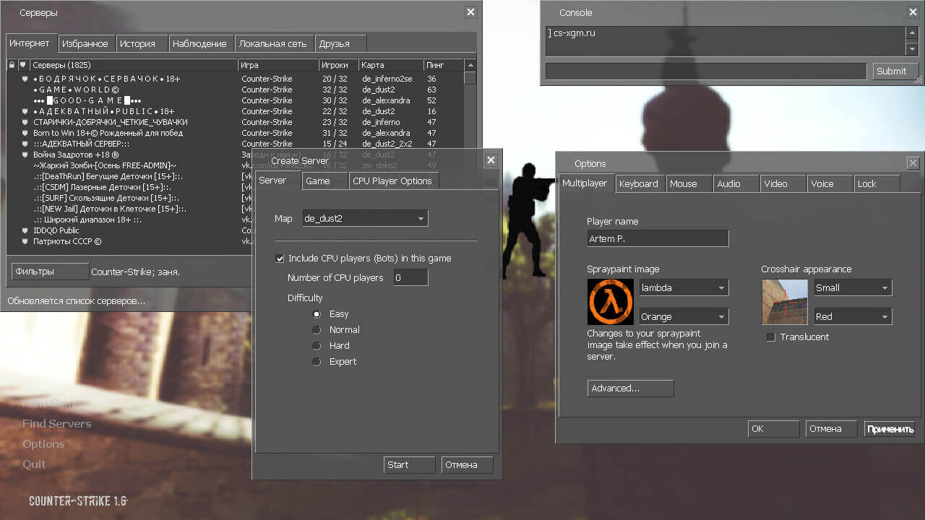Open the Map dropdown showing de_dust2
The width and height of the screenshot is (925, 520).
(x=364, y=218)
